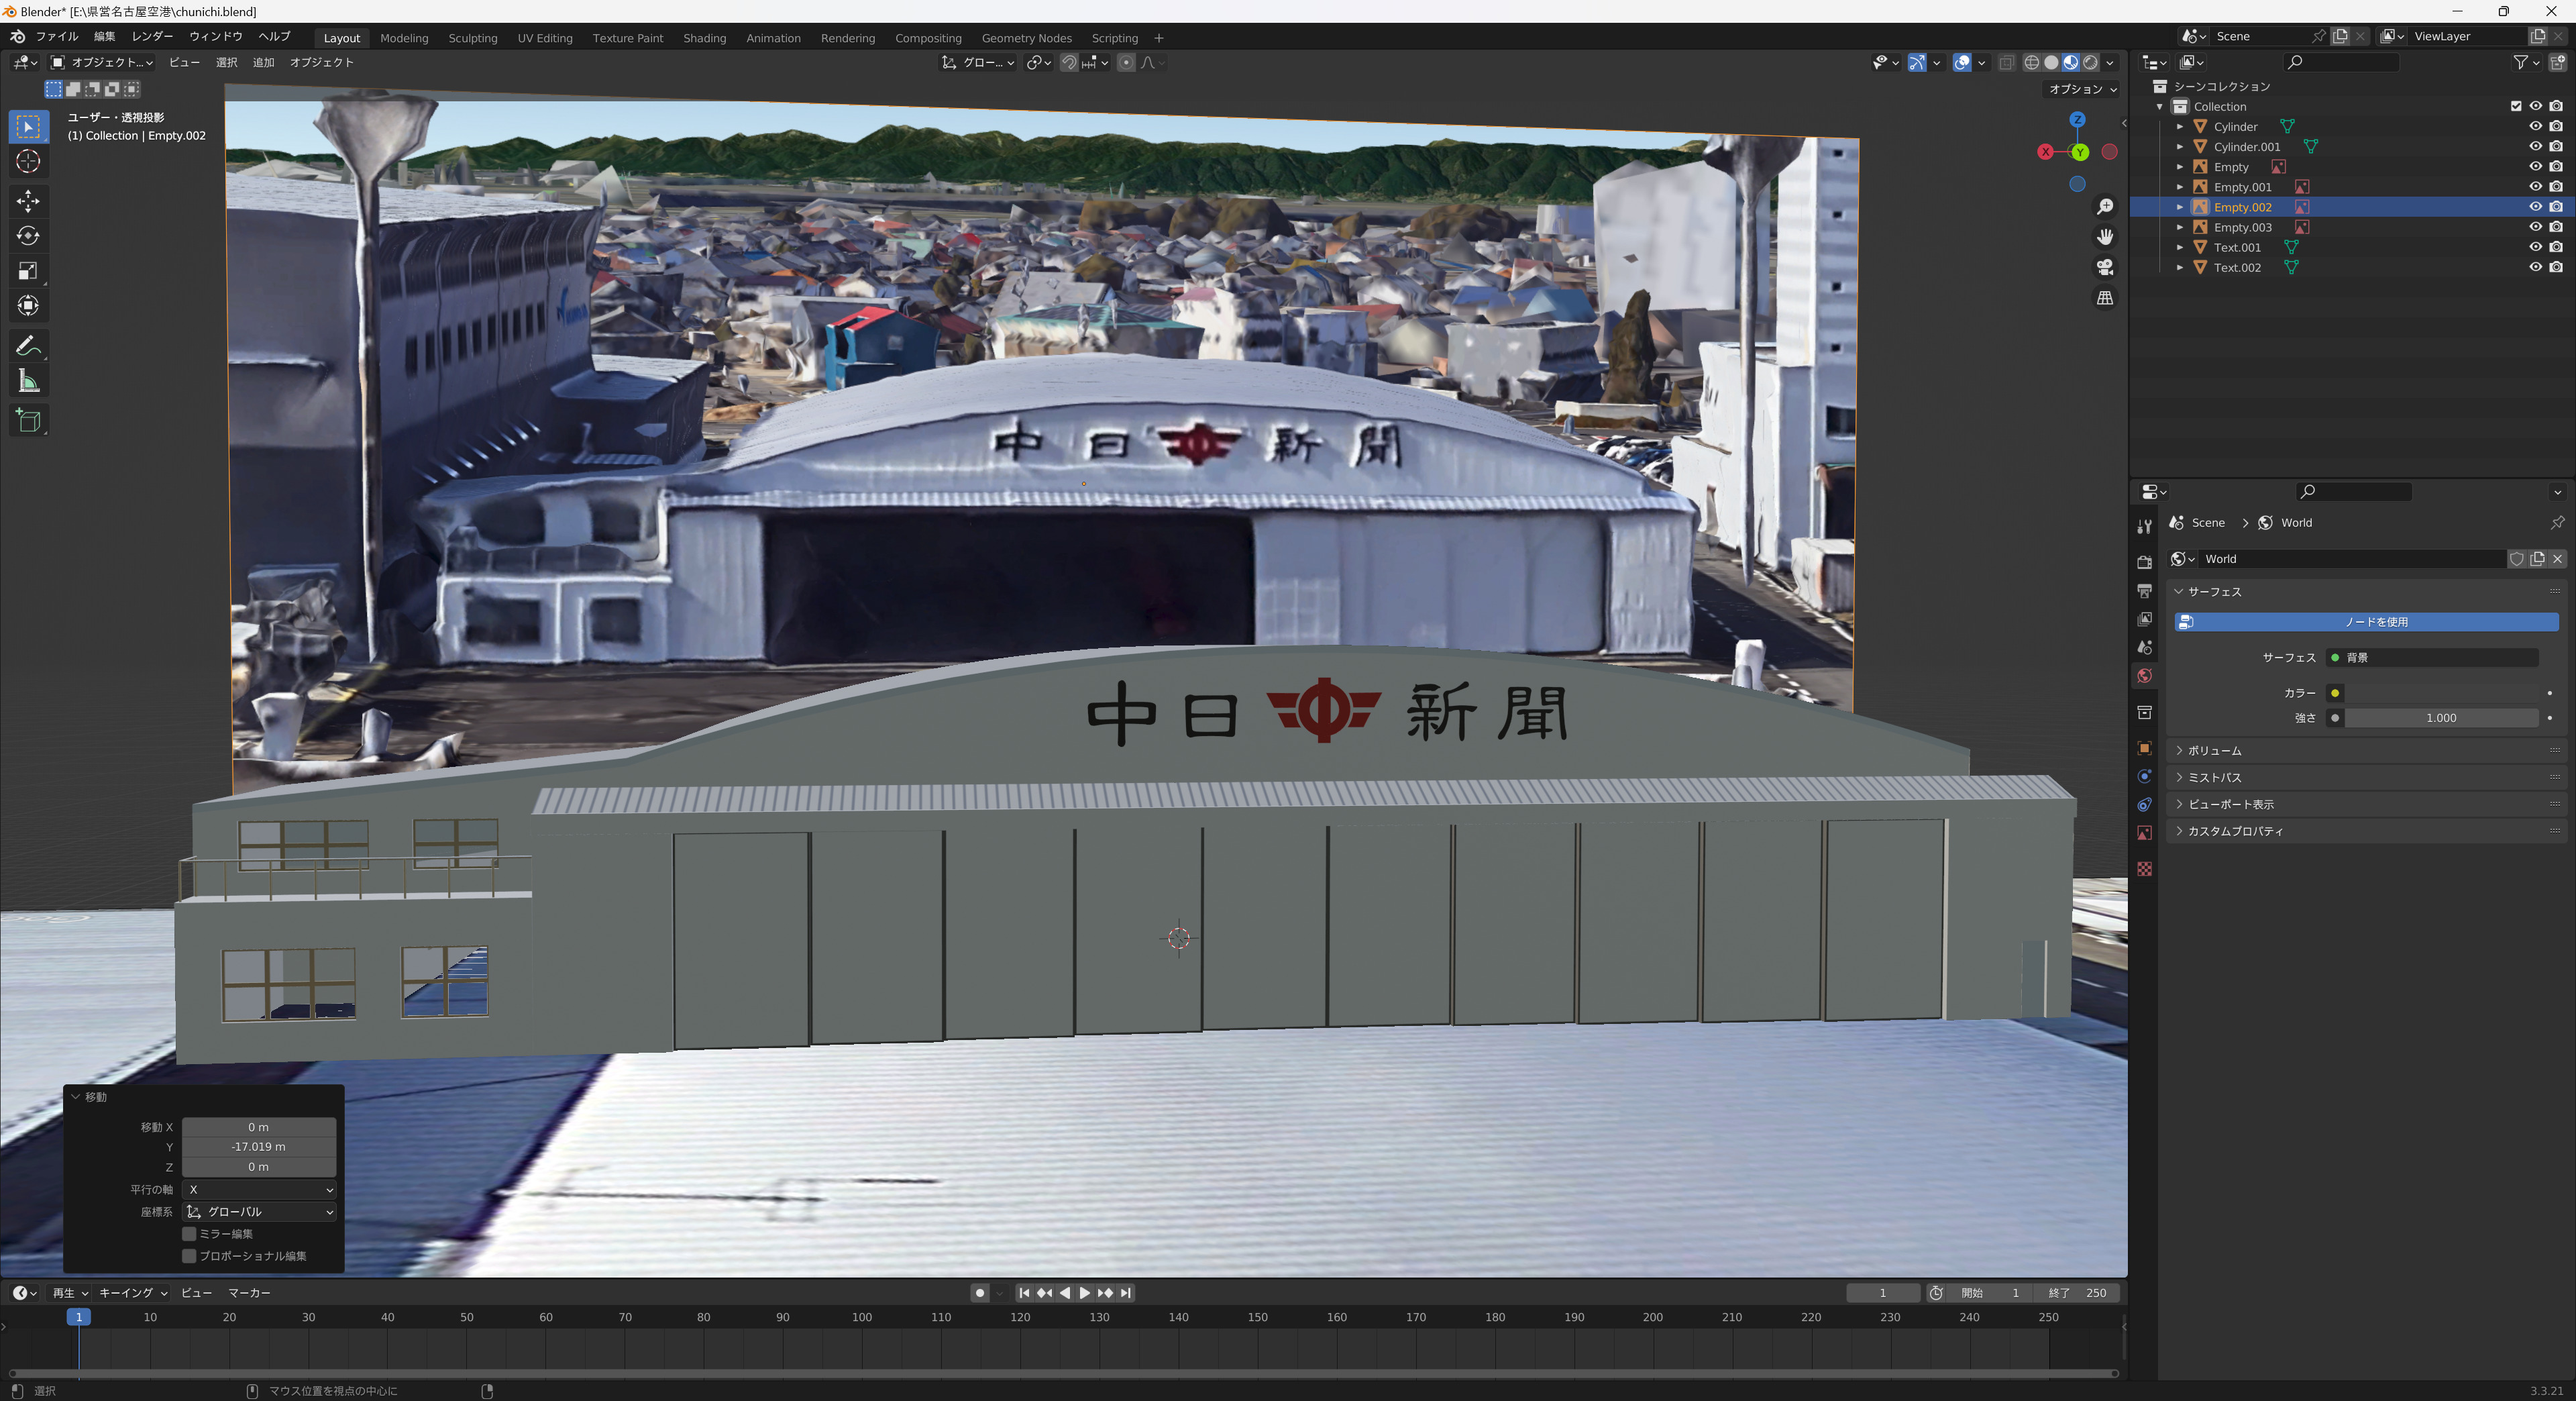Select Text.002 in the outliner
Viewport: 2576px width, 1401px height.
click(2237, 268)
